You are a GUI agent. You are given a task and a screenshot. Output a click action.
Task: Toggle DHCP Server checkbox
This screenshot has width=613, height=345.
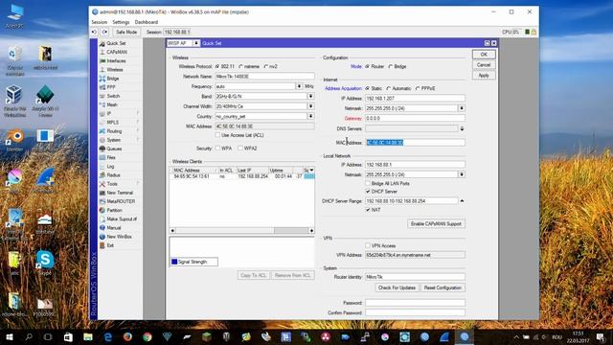(x=368, y=192)
